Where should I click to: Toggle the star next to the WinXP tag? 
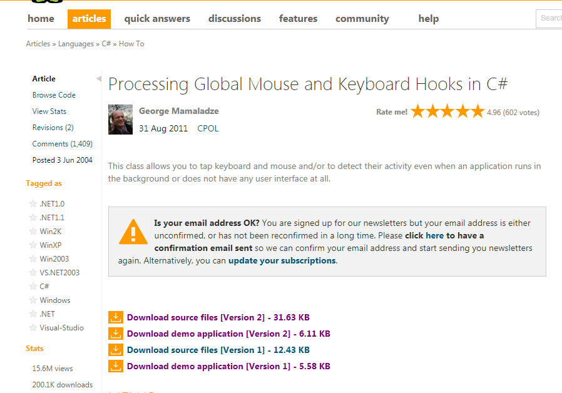pos(33,245)
